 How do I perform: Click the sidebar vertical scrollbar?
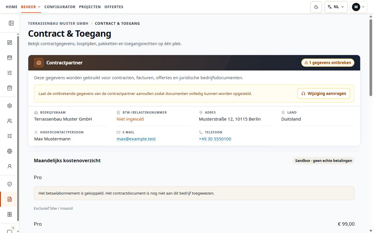(x=18, y=128)
